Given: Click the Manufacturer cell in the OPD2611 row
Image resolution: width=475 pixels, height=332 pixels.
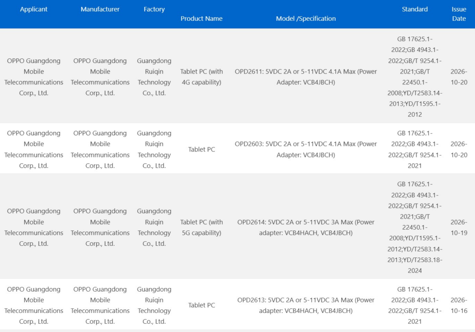Looking at the screenshot, I should [x=100, y=77].
